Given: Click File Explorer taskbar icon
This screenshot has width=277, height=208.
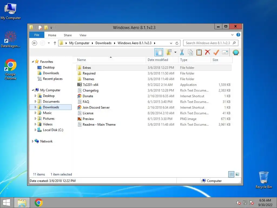Looking at the screenshot, I should click(22, 203).
